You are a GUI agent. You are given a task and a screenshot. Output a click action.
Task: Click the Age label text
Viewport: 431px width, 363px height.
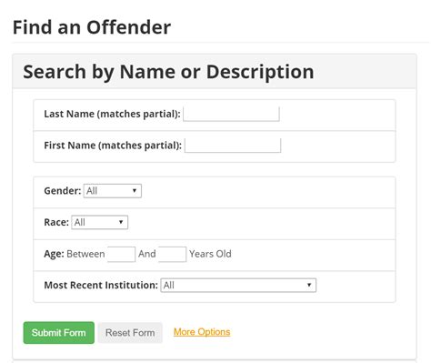(54, 254)
